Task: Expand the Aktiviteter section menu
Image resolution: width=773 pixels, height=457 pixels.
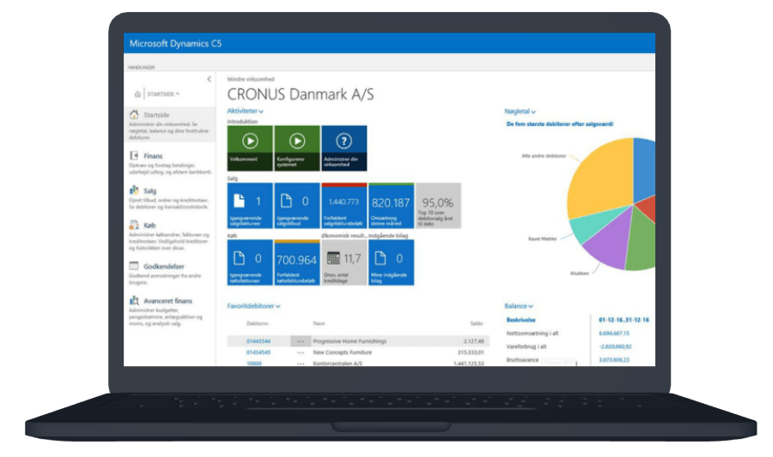Action: [x=245, y=111]
